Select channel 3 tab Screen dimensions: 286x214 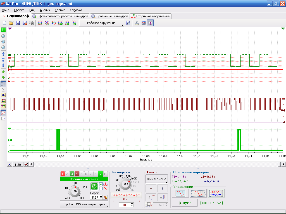(72, 174)
